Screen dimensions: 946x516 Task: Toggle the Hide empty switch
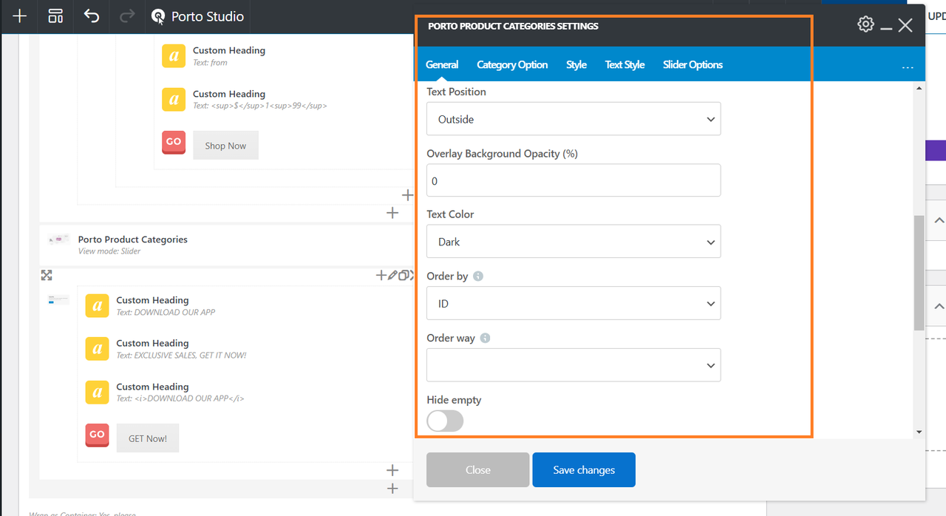click(445, 421)
